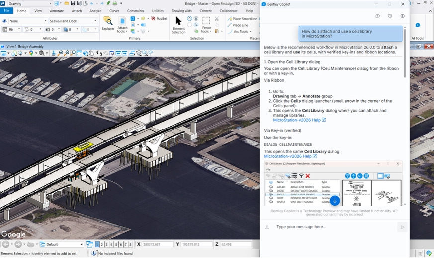Select the Place SmartLine tool

click(x=242, y=19)
